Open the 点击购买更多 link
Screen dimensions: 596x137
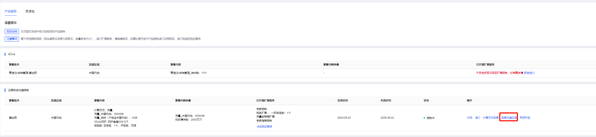pyautogui.click(x=265, y=126)
